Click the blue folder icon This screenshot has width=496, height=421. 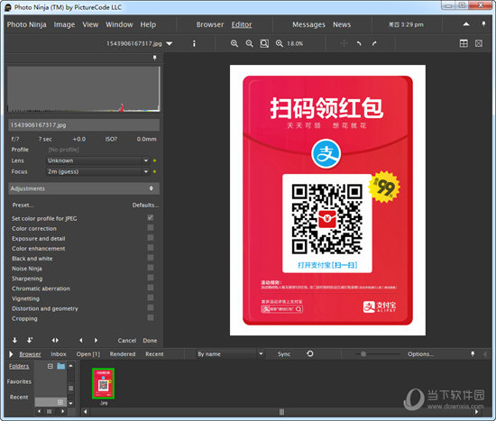(x=60, y=366)
